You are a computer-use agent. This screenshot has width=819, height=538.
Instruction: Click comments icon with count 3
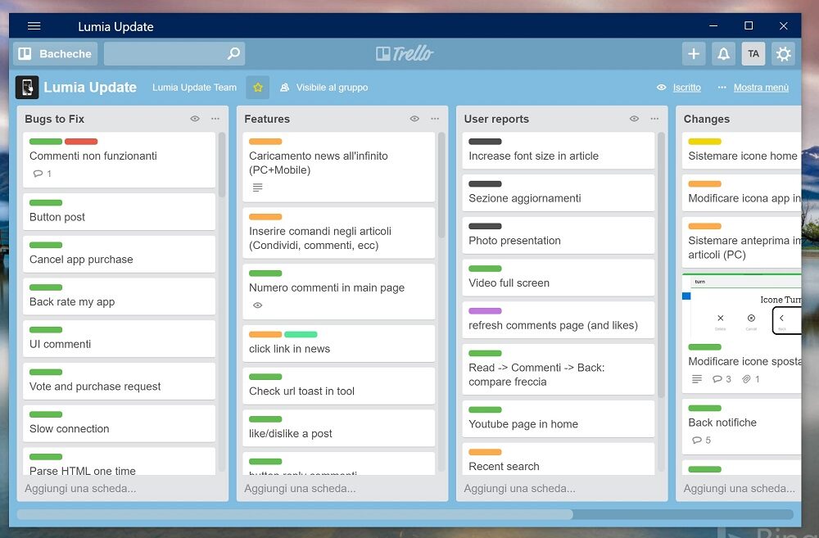pos(722,379)
